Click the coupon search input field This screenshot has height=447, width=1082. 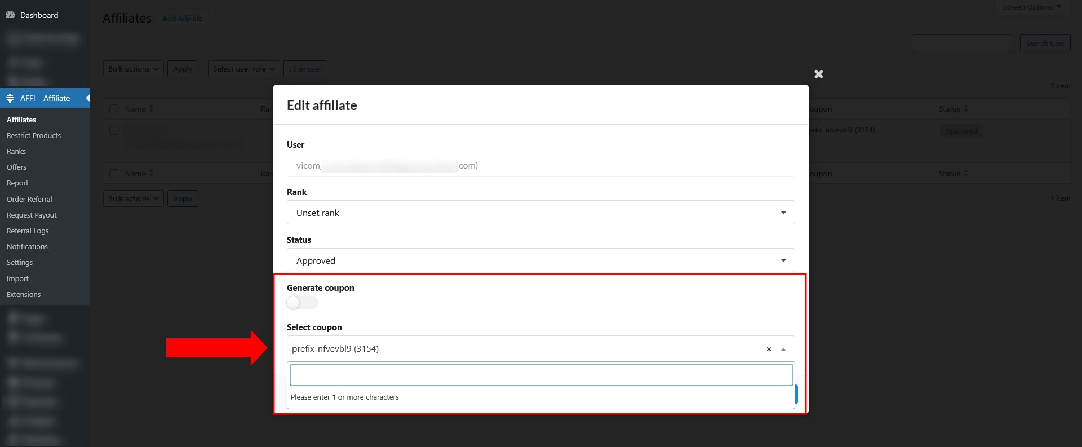(x=541, y=375)
